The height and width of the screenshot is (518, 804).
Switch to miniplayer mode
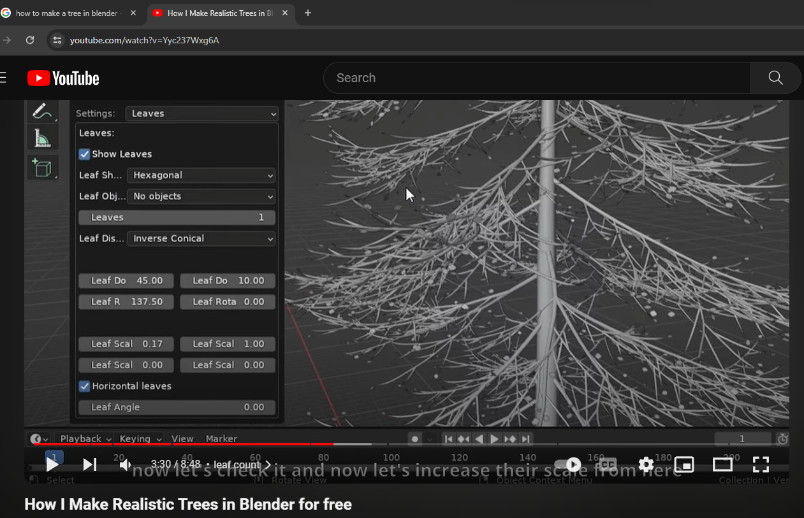[684, 464]
